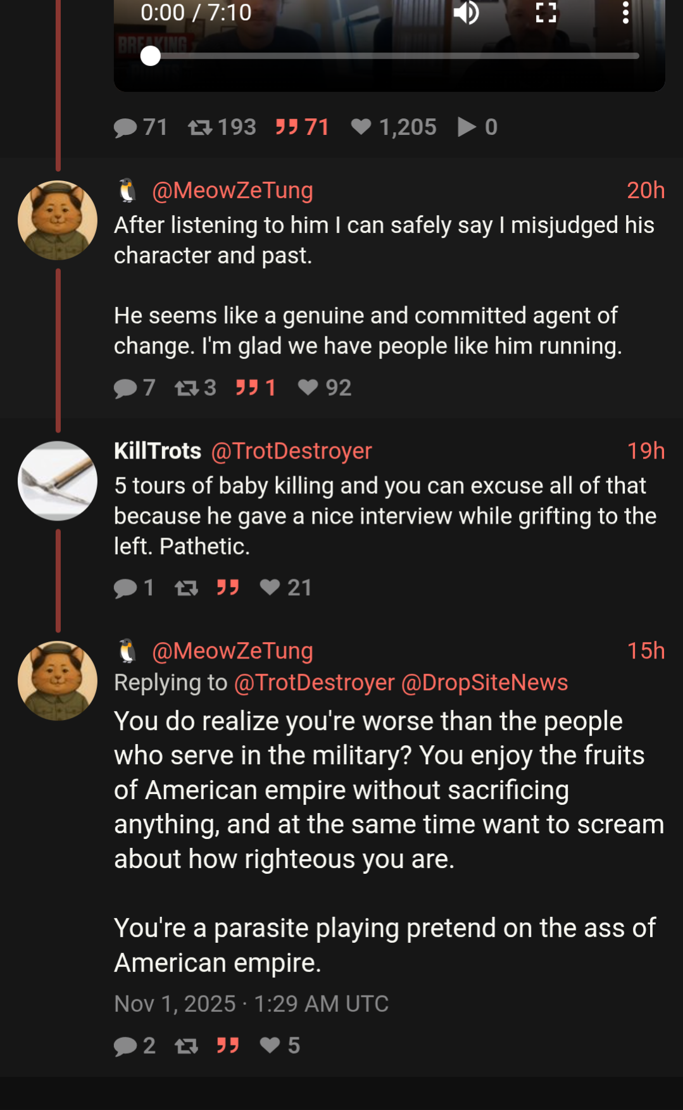
Task: Click the video progress slider handle
Action: tap(151, 56)
